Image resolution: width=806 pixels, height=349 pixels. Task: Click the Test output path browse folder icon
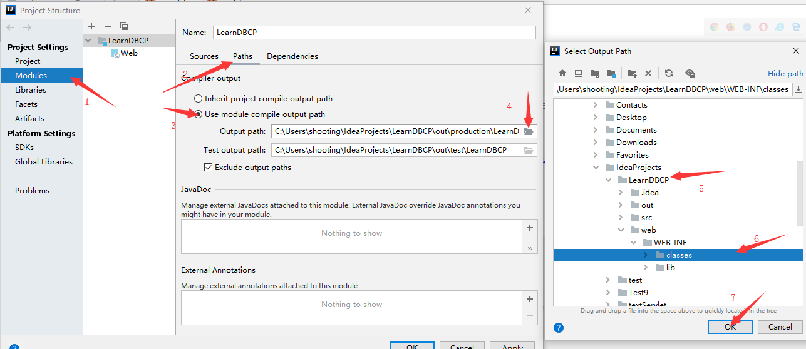pyautogui.click(x=529, y=150)
